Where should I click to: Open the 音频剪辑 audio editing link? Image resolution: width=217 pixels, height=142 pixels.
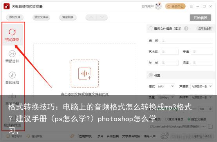(x=113, y=136)
